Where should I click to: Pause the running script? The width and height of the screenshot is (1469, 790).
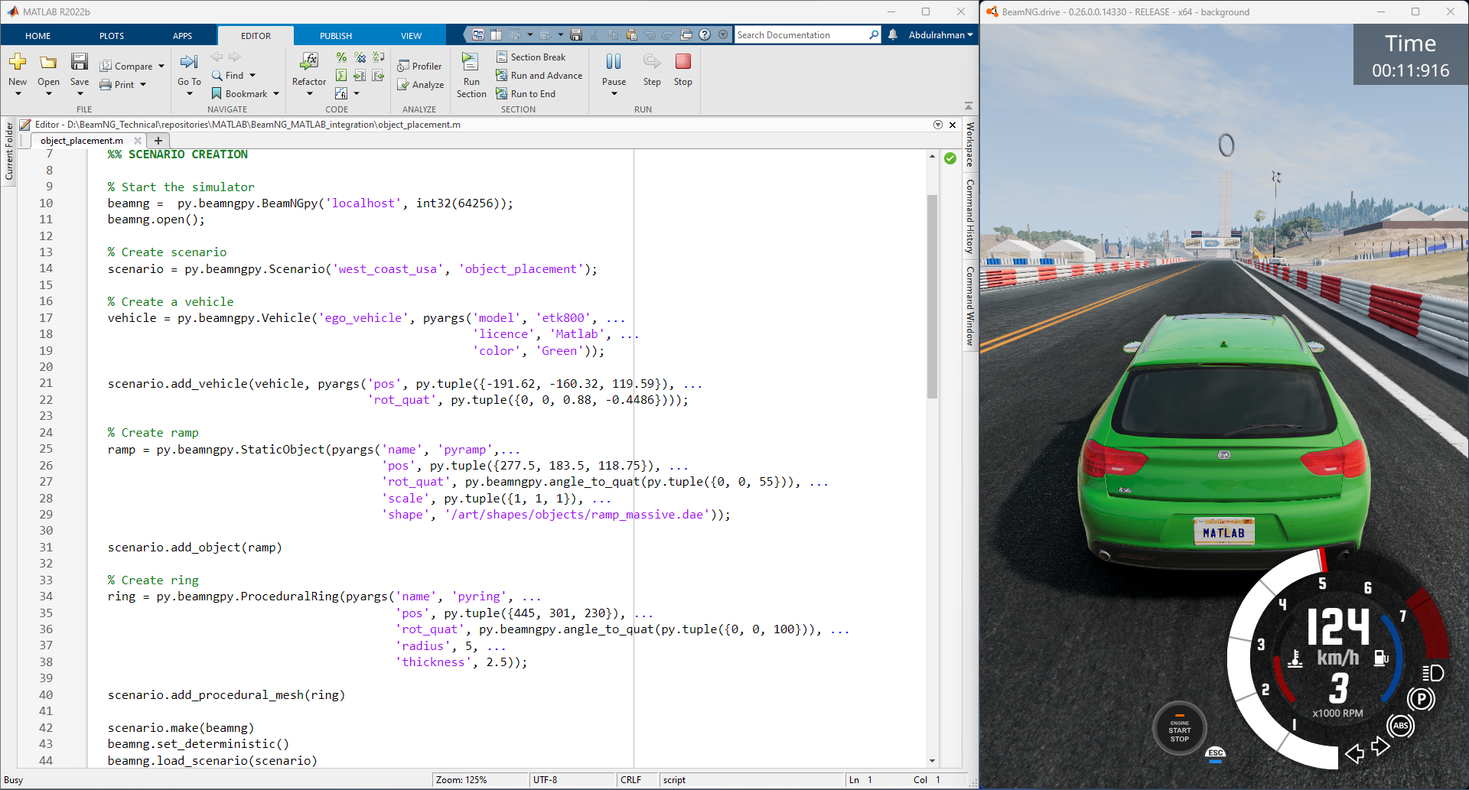coord(614,62)
